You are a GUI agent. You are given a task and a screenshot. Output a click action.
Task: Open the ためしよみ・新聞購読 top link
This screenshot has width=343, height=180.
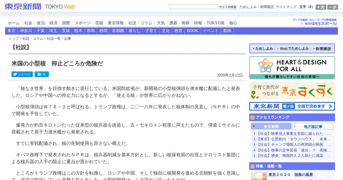[x=256, y=7]
